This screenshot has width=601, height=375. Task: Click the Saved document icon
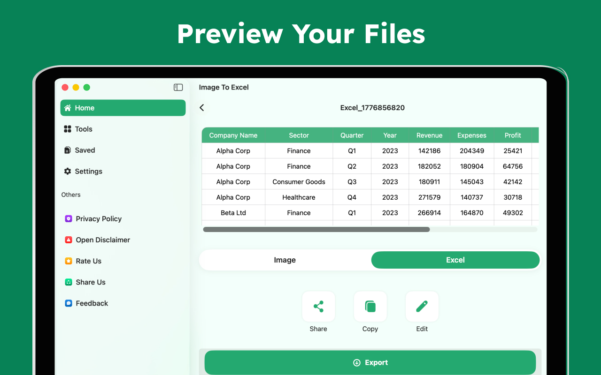coord(68,150)
